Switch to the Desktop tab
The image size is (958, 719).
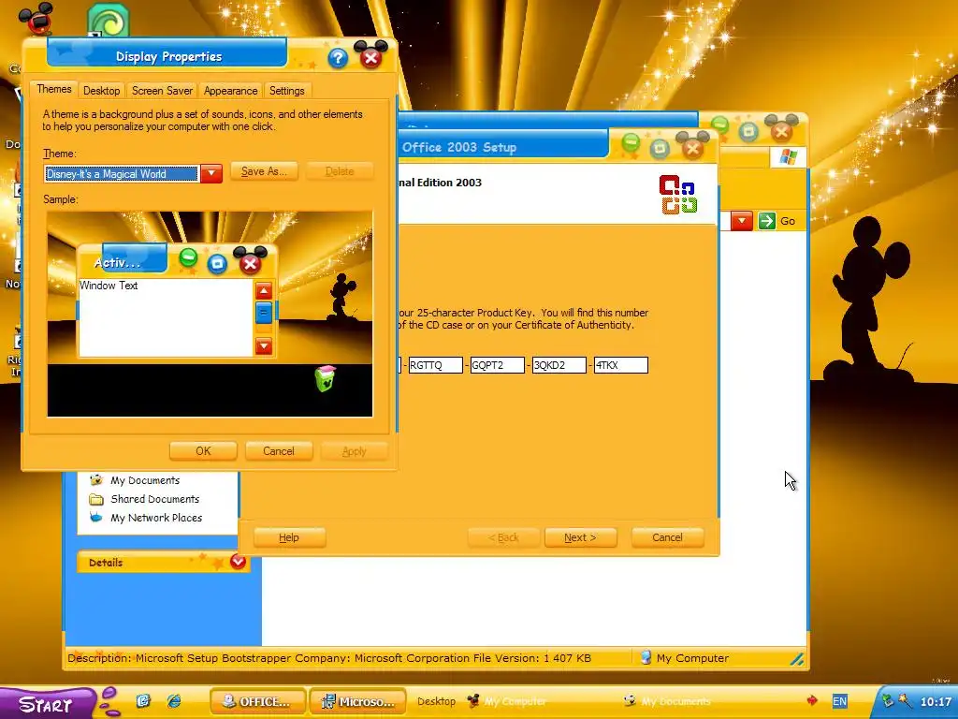coord(101,91)
